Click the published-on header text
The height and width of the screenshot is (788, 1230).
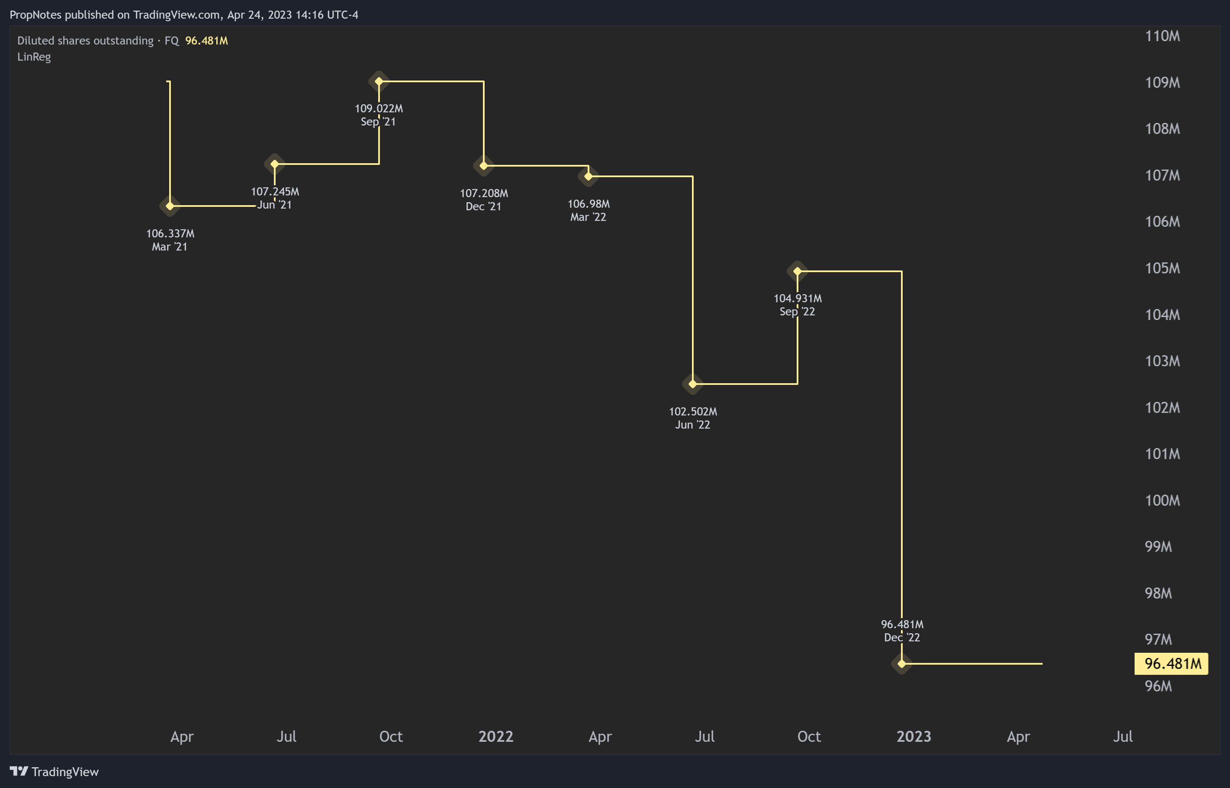click(184, 14)
